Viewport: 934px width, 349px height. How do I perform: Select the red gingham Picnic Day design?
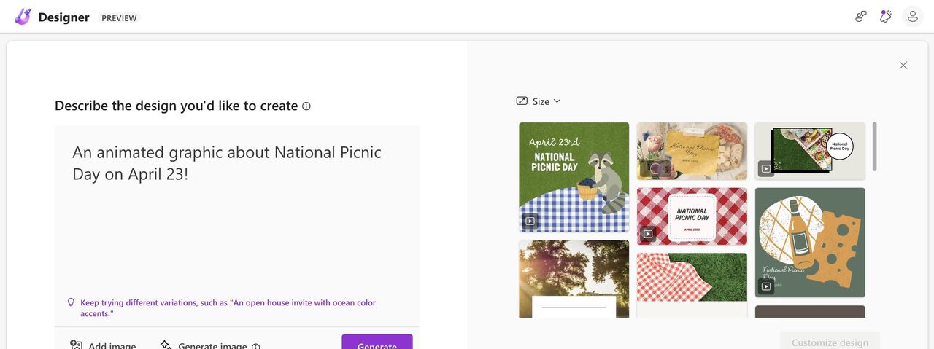coord(692,216)
